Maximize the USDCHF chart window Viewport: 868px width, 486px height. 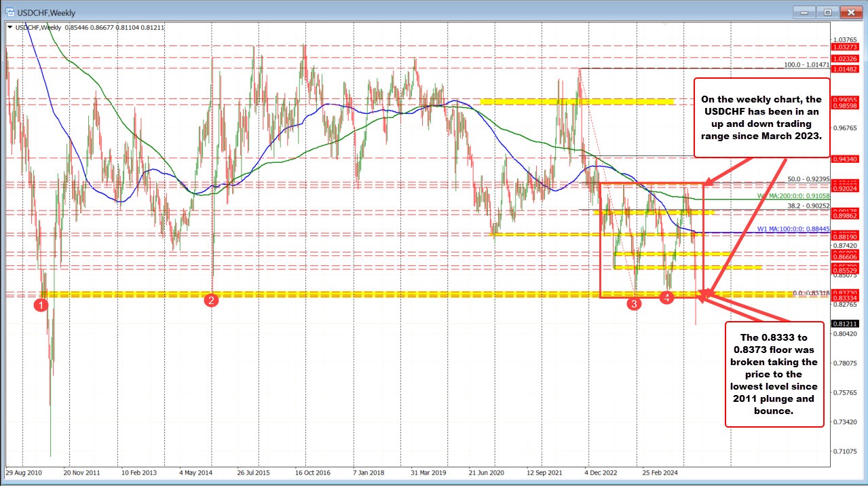pyautogui.click(x=827, y=12)
